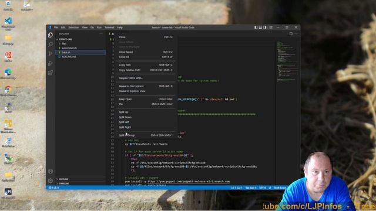This screenshot has width=376, height=211.
Task: Choose Split Left
Action: tap(146, 122)
